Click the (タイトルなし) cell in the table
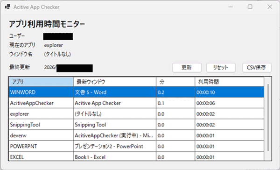The width and height of the screenshot is (280, 170). click(115, 114)
